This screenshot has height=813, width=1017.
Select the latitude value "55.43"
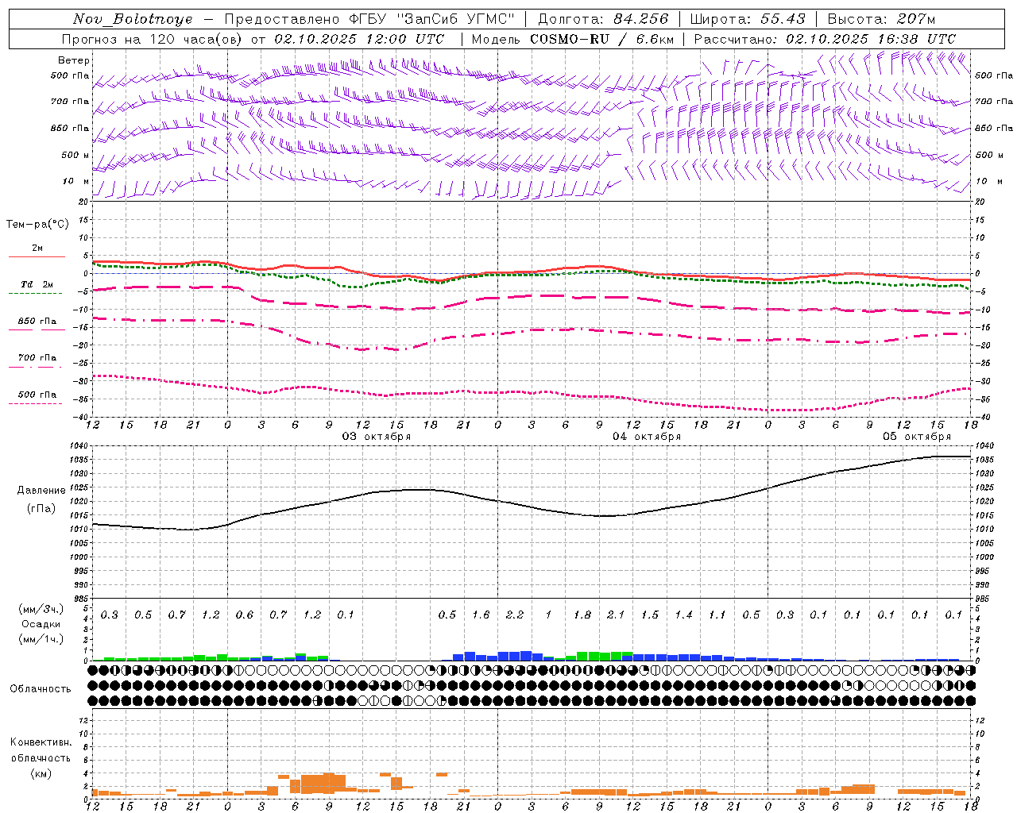pos(783,19)
